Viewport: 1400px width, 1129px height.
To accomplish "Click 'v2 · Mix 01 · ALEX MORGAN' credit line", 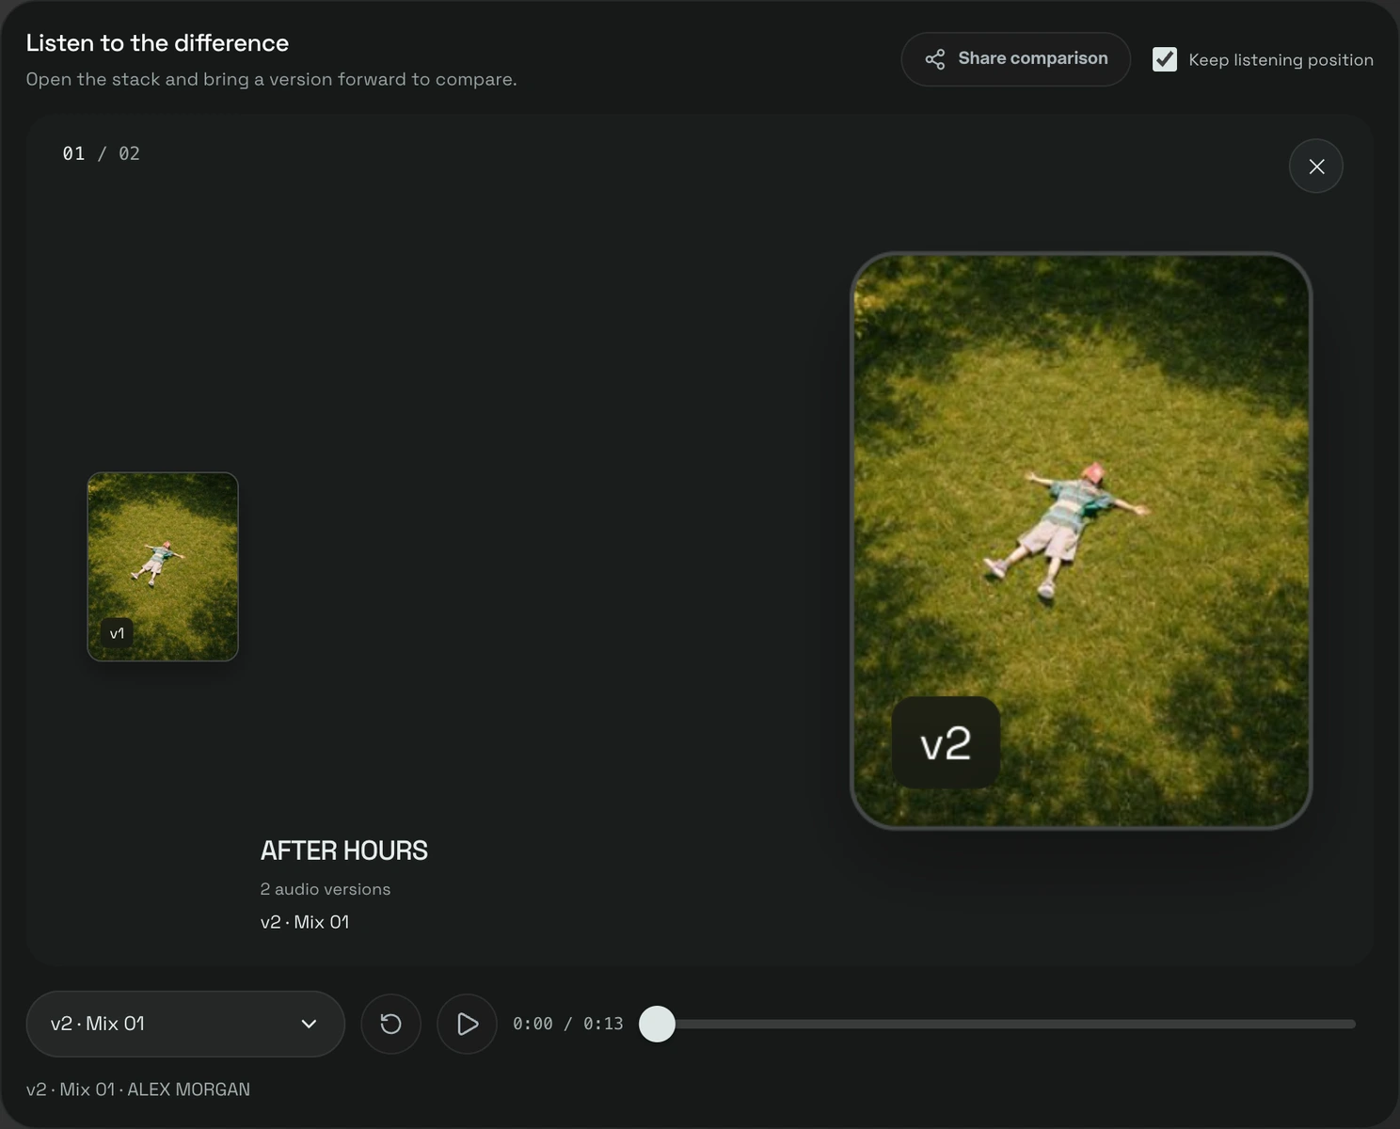I will [x=138, y=1089].
